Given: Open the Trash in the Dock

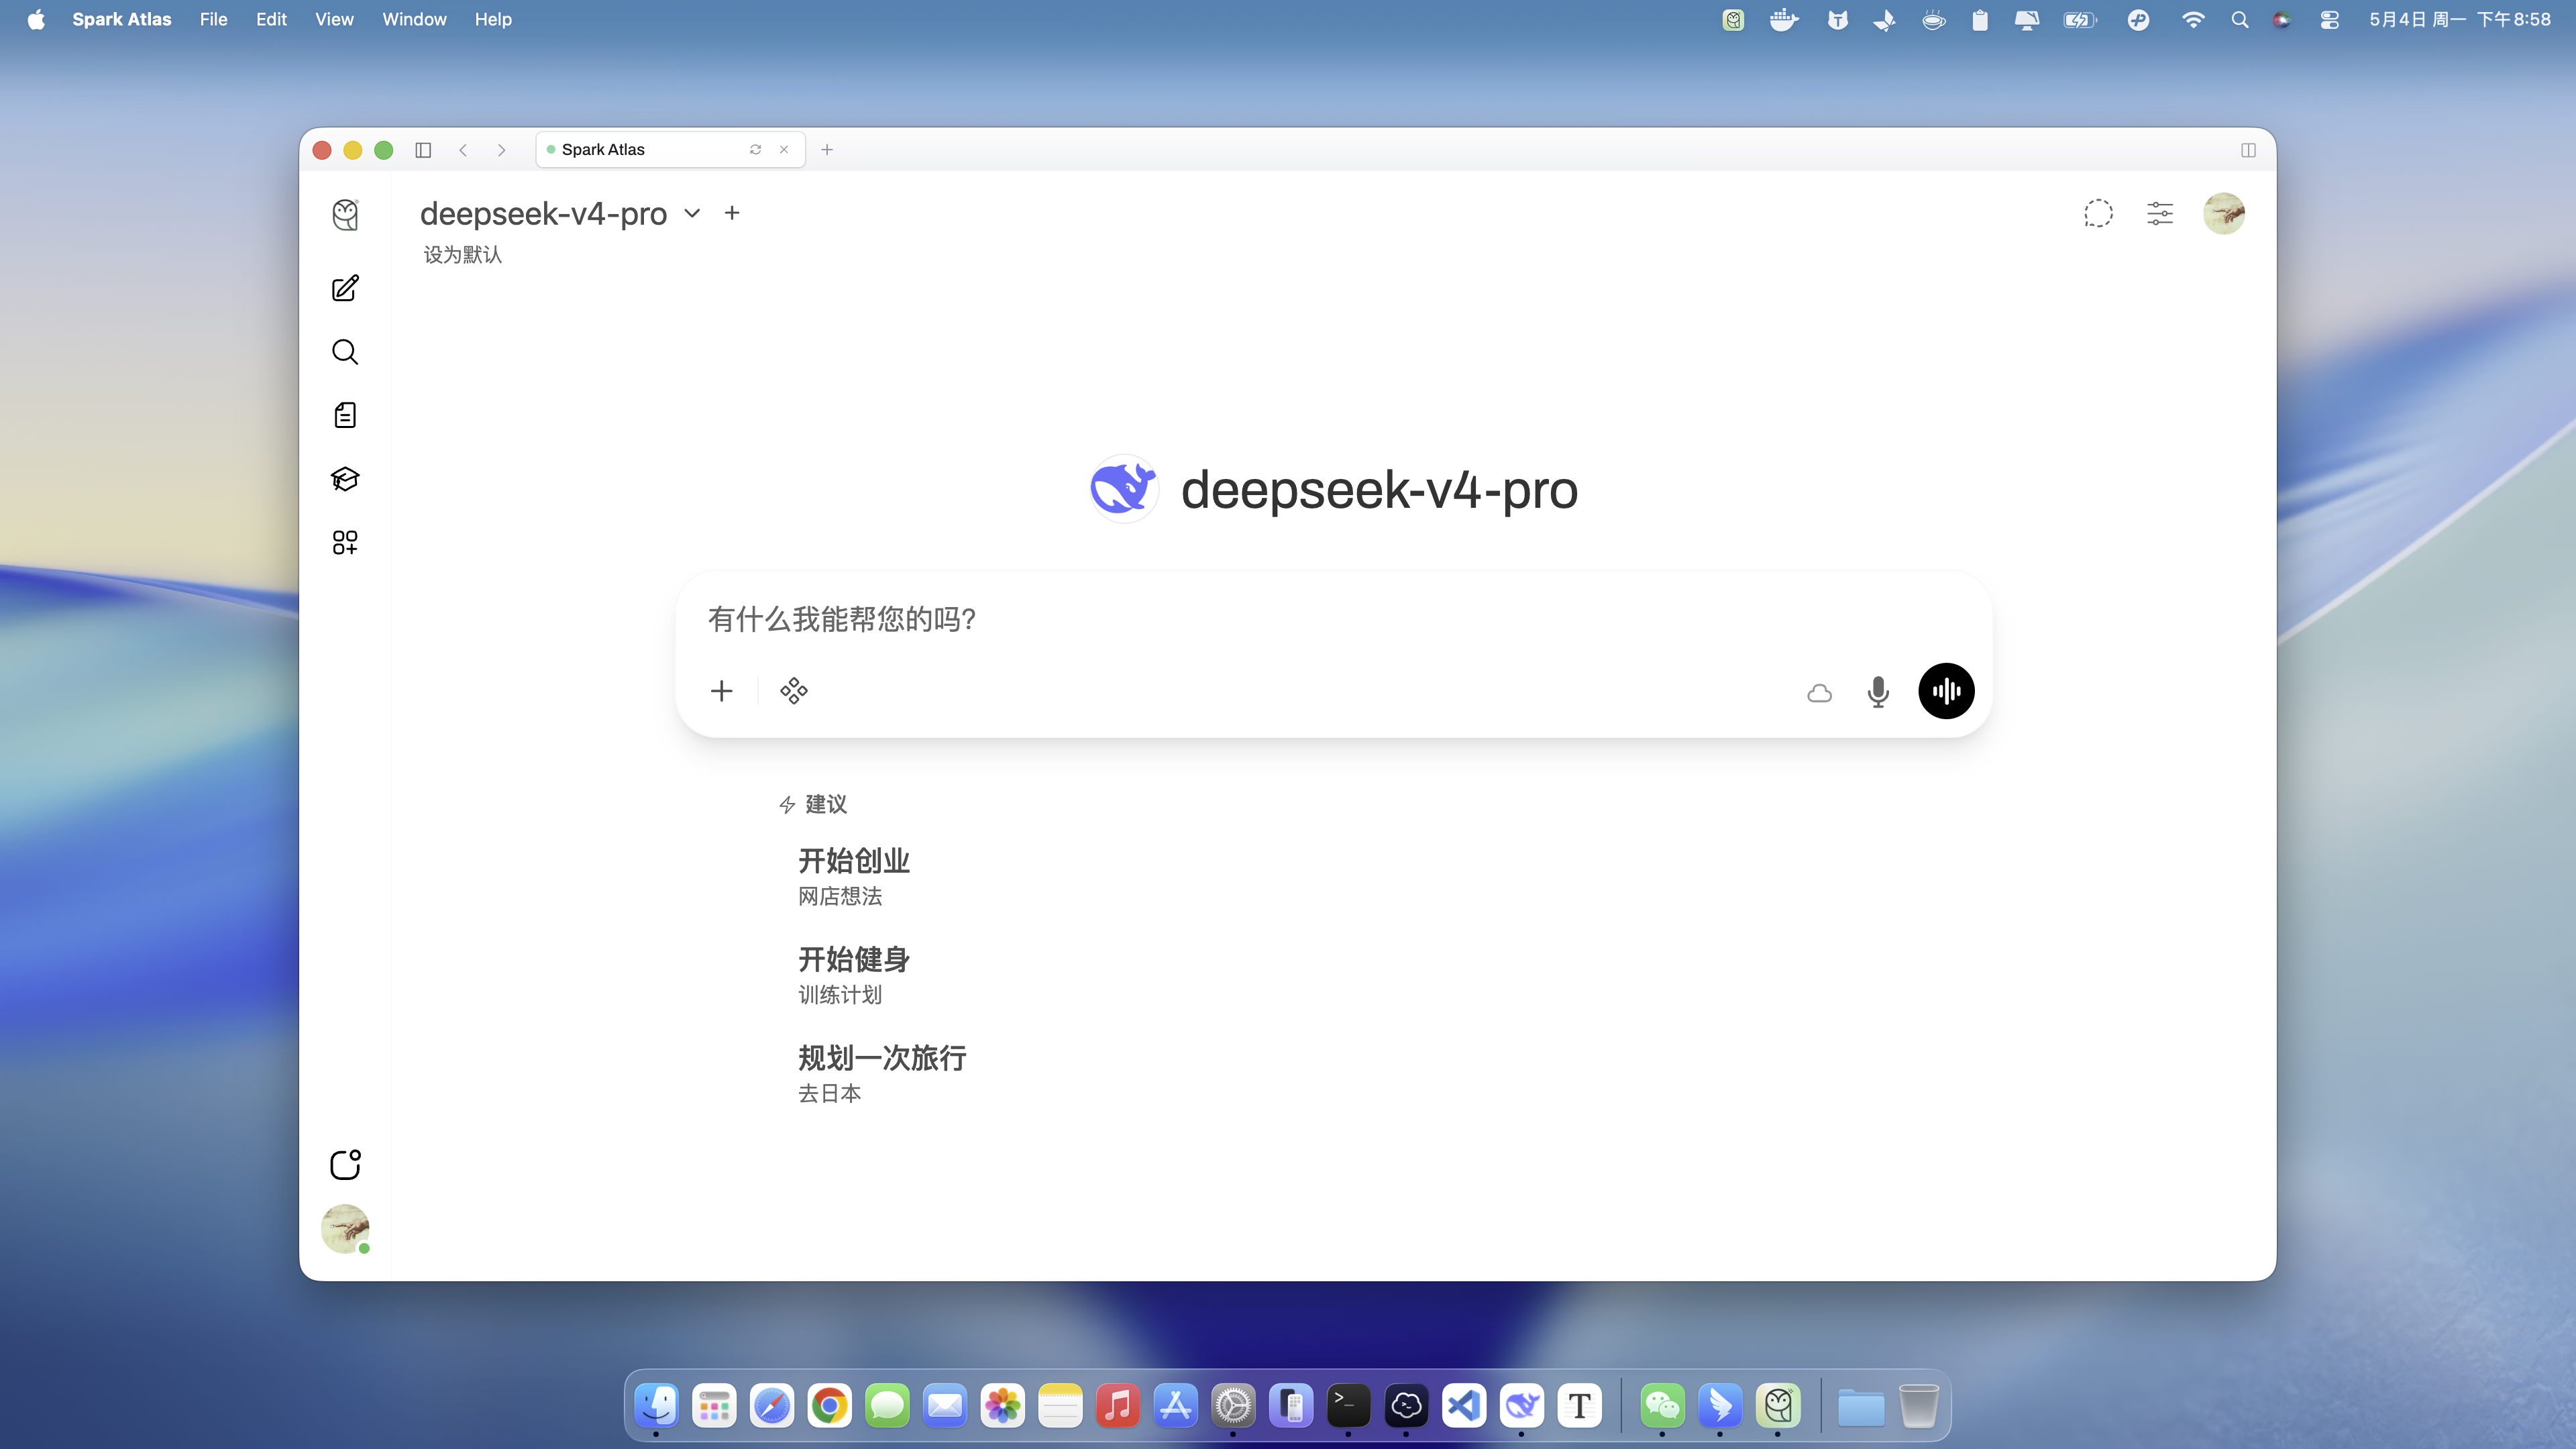Looking at the screenshot, I should [x=1919, y=1406].
